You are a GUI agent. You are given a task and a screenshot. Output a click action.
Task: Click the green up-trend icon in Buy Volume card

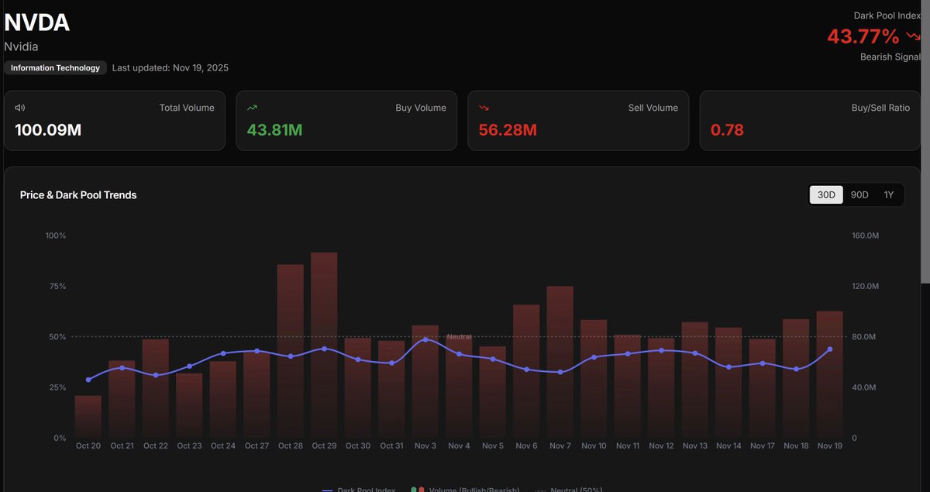(252, 108)
